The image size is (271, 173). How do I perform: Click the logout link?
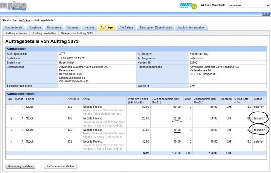click(x=266, y=14)
